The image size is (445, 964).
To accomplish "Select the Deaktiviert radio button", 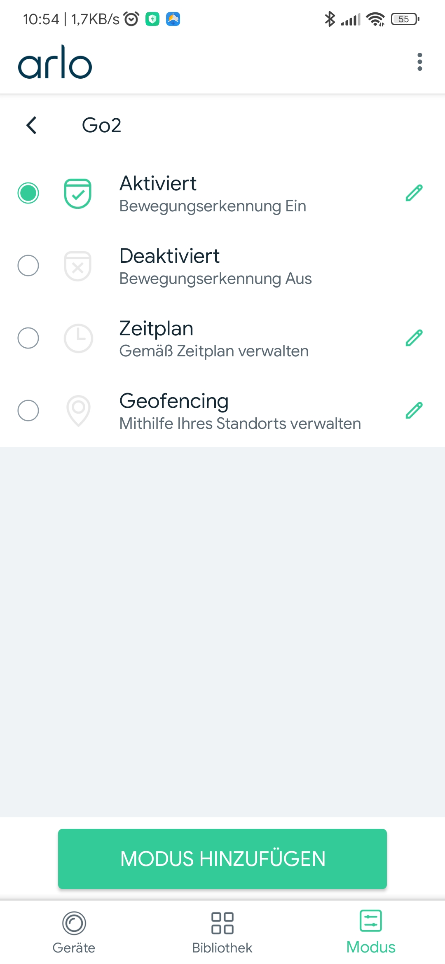I will (x=28, y=265).
